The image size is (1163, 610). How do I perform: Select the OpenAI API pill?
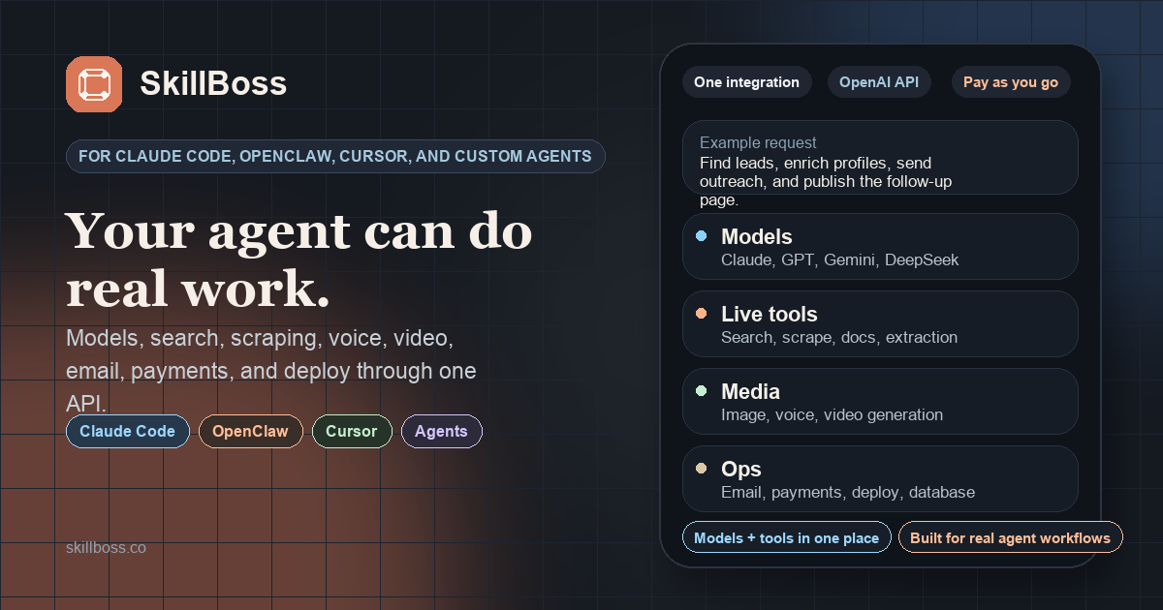click(879, 82)
